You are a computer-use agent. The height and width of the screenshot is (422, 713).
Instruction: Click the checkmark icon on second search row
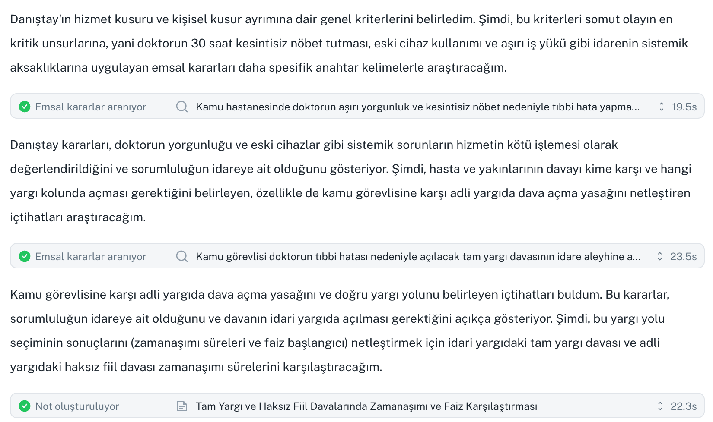click(x=25, y=256)
